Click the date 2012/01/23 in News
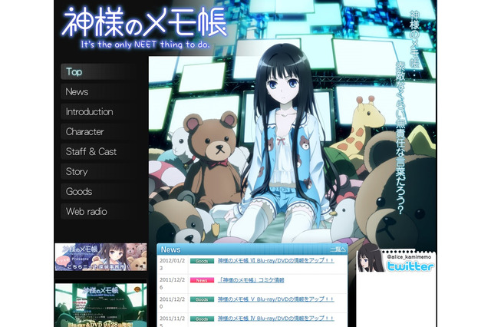Viewport: 491px width, 327px height. coord(172,264)
